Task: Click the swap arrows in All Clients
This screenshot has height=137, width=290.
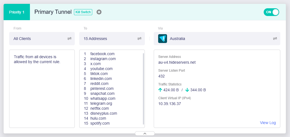Action: point(70,39)
